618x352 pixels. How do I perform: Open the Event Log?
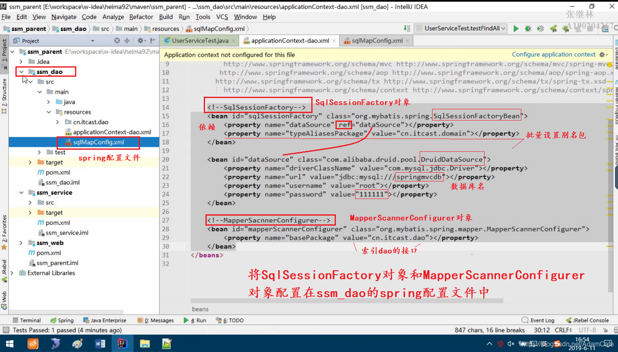(538, 320)
